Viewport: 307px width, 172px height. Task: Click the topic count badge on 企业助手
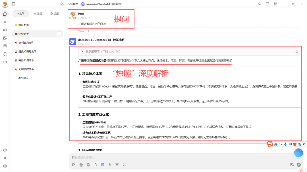pos(59,34)
